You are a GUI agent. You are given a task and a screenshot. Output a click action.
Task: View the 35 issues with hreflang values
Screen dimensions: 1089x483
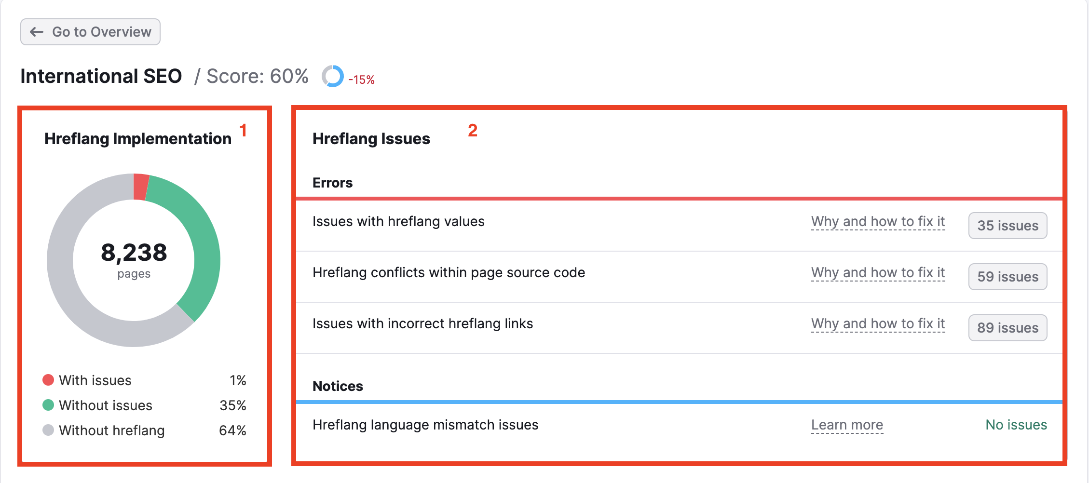pyautogui.click(x=1007, y=226)
